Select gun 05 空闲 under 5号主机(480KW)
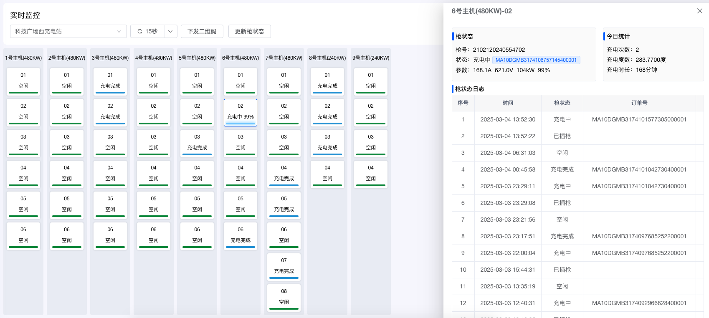Image resolution: width=709 pixels, height=318 pixels. point(197,205)
